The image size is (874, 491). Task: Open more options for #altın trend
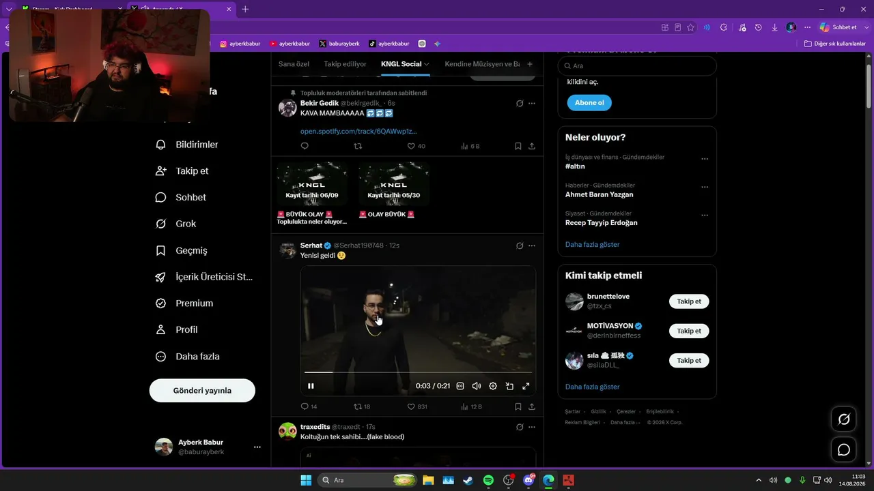[705, 159]
